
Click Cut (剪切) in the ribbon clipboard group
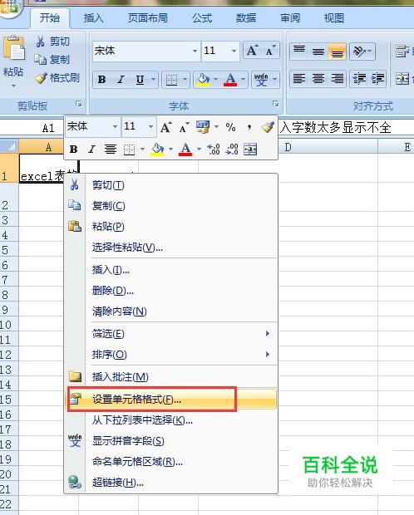point(52,42)
